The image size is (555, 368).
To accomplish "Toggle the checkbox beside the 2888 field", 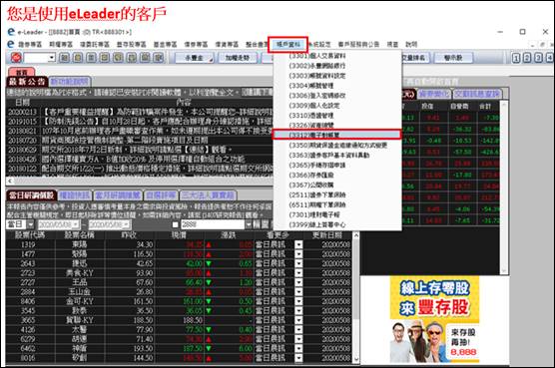I will [x=176, y=224].
